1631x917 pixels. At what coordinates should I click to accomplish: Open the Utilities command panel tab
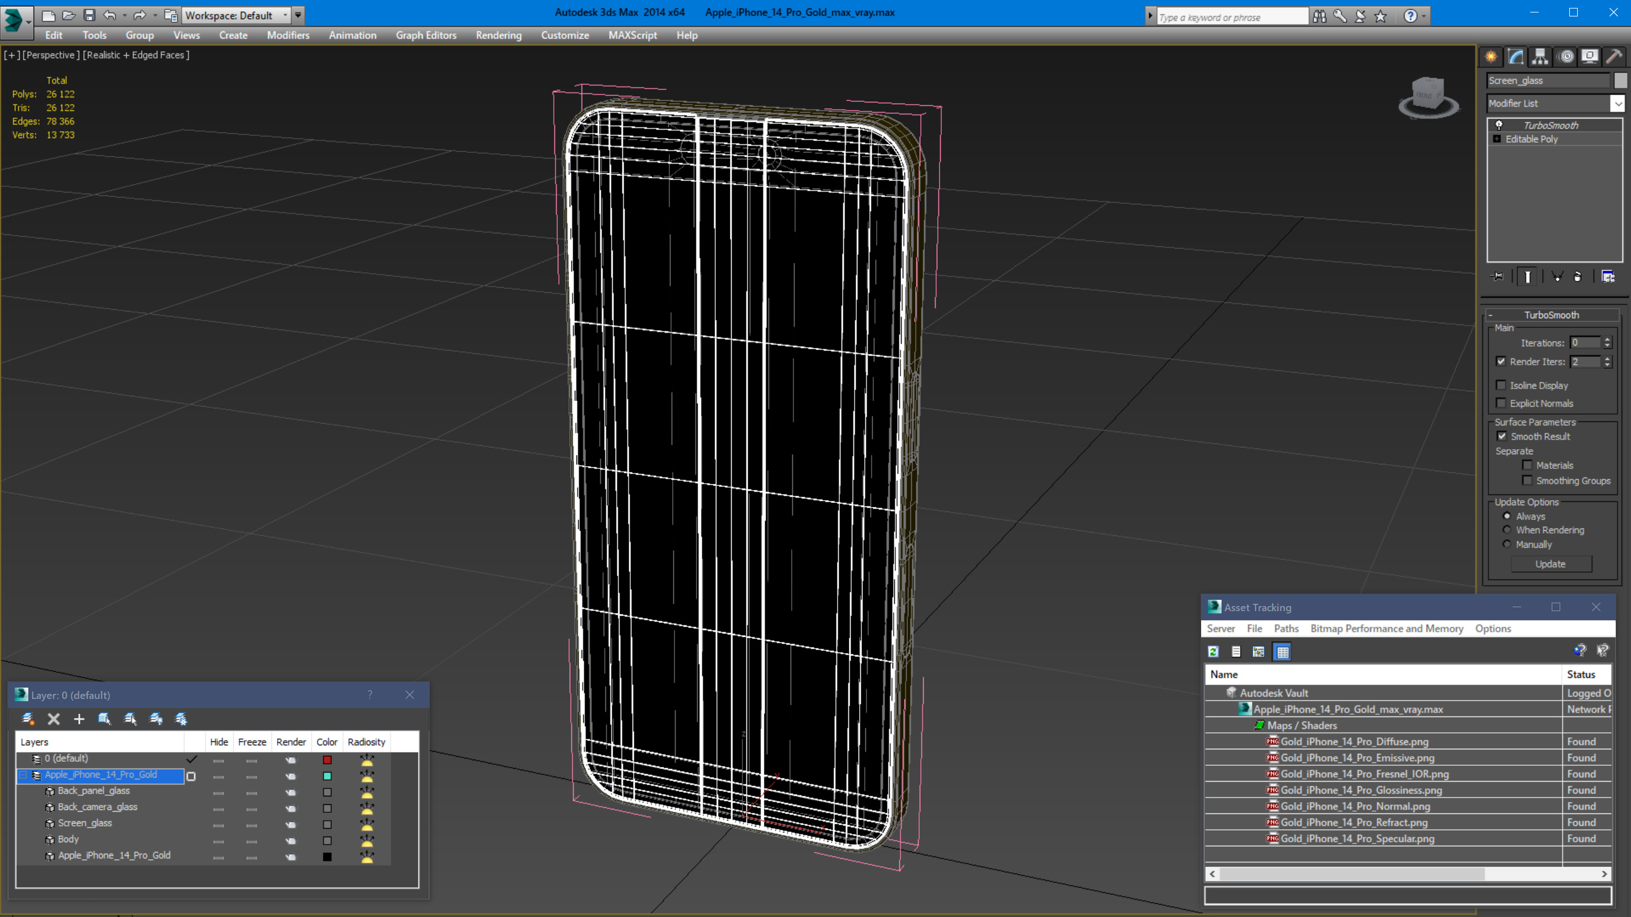point(1615,57)
